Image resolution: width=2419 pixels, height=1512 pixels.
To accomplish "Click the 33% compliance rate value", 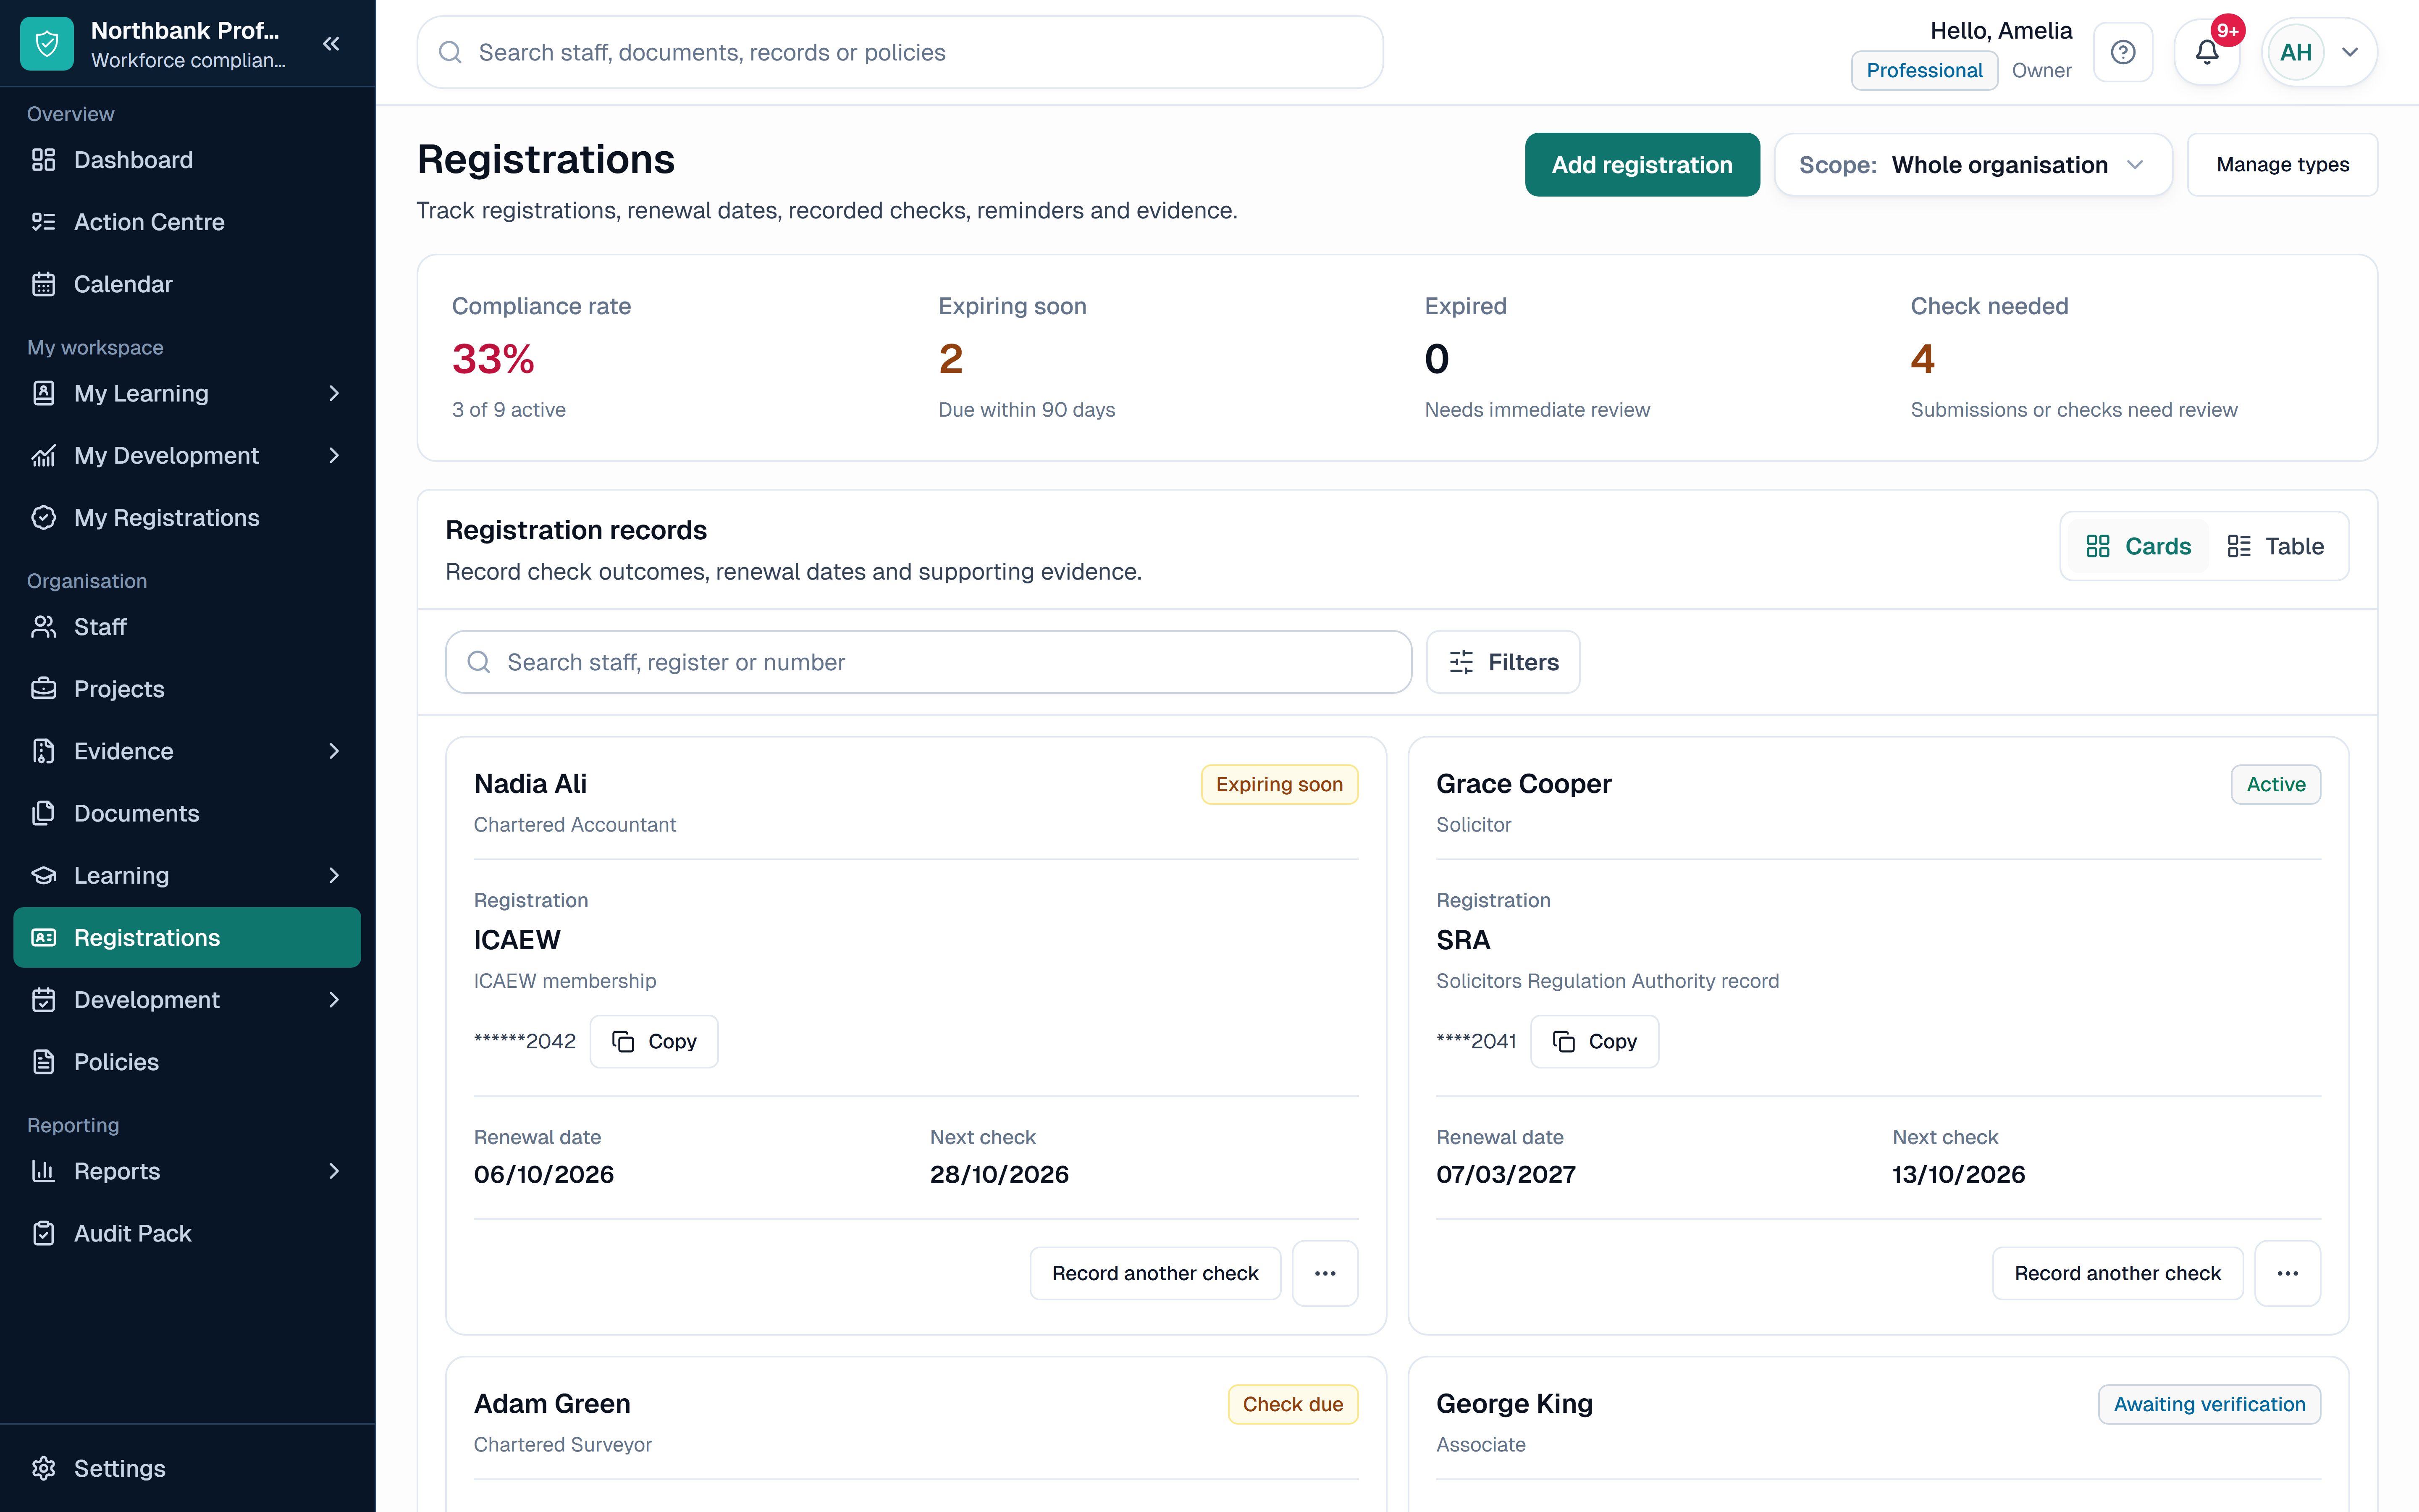I will (x=493, y=359).
